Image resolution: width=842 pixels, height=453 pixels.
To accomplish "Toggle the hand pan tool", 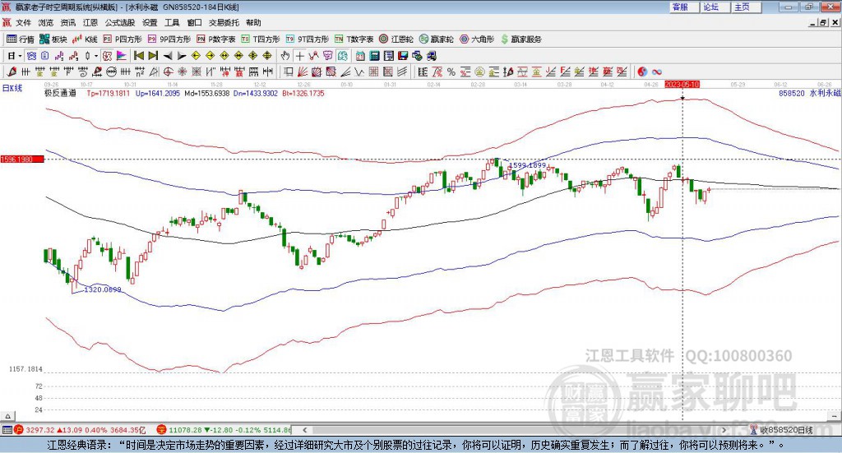I will tap(285, 55).
